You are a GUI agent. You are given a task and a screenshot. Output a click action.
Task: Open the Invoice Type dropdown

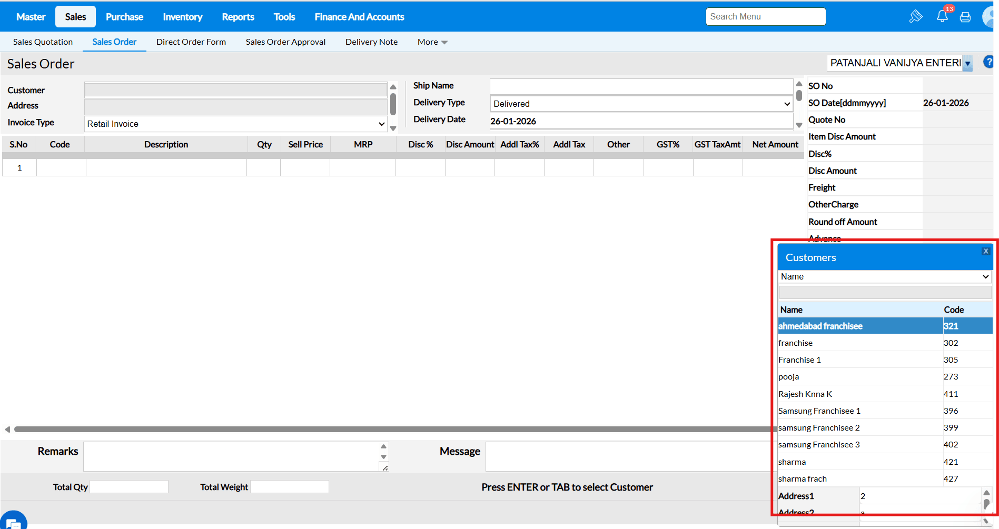[235, 124]
